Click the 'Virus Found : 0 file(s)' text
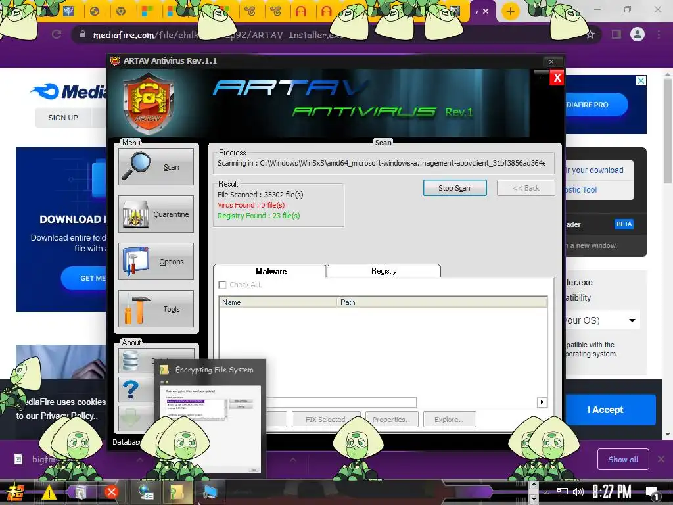 [x=250, y=205]
